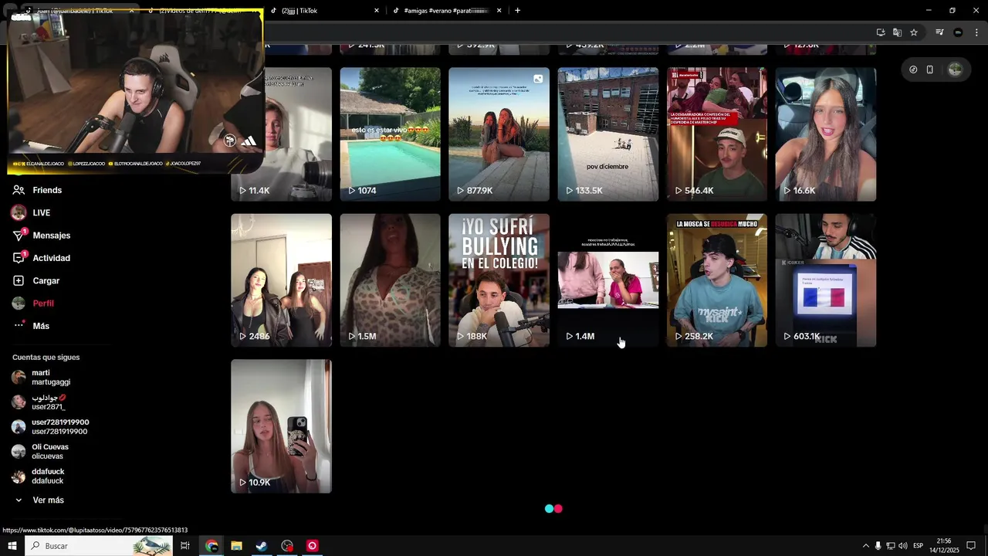Click the translate page icon
The height and width of the screenshot is (556, 988).
coord(897,32)
